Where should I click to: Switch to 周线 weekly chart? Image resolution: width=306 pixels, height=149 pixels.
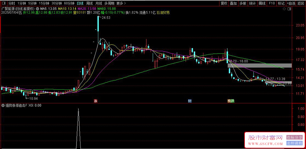89,3
